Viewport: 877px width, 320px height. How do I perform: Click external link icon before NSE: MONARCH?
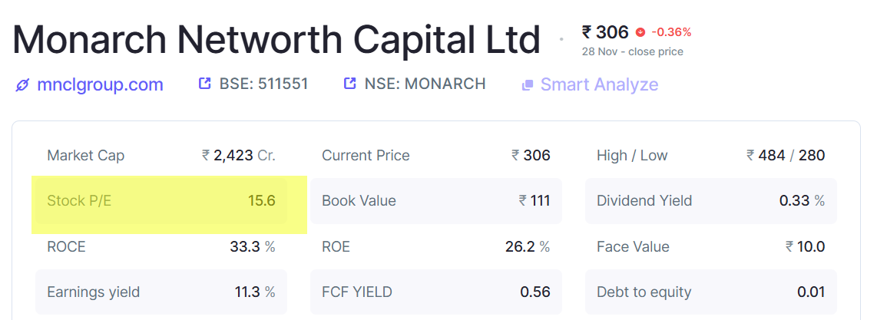coord(350,84)
